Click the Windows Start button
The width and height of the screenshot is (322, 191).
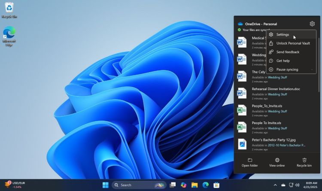click(x=105, y=185)
